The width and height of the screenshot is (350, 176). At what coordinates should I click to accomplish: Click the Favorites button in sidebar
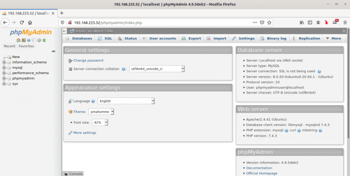(x=26, y=46)
